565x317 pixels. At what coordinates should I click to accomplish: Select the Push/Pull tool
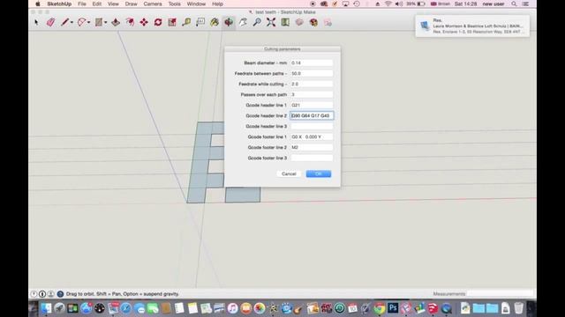tap(116, 22)
